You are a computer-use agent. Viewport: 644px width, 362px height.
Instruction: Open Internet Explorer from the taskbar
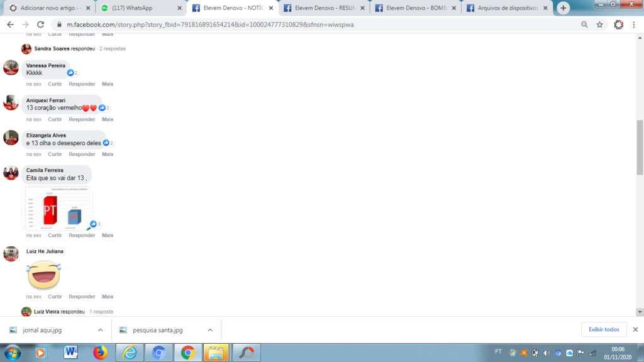pyautogui.click(x=130, y=353)
